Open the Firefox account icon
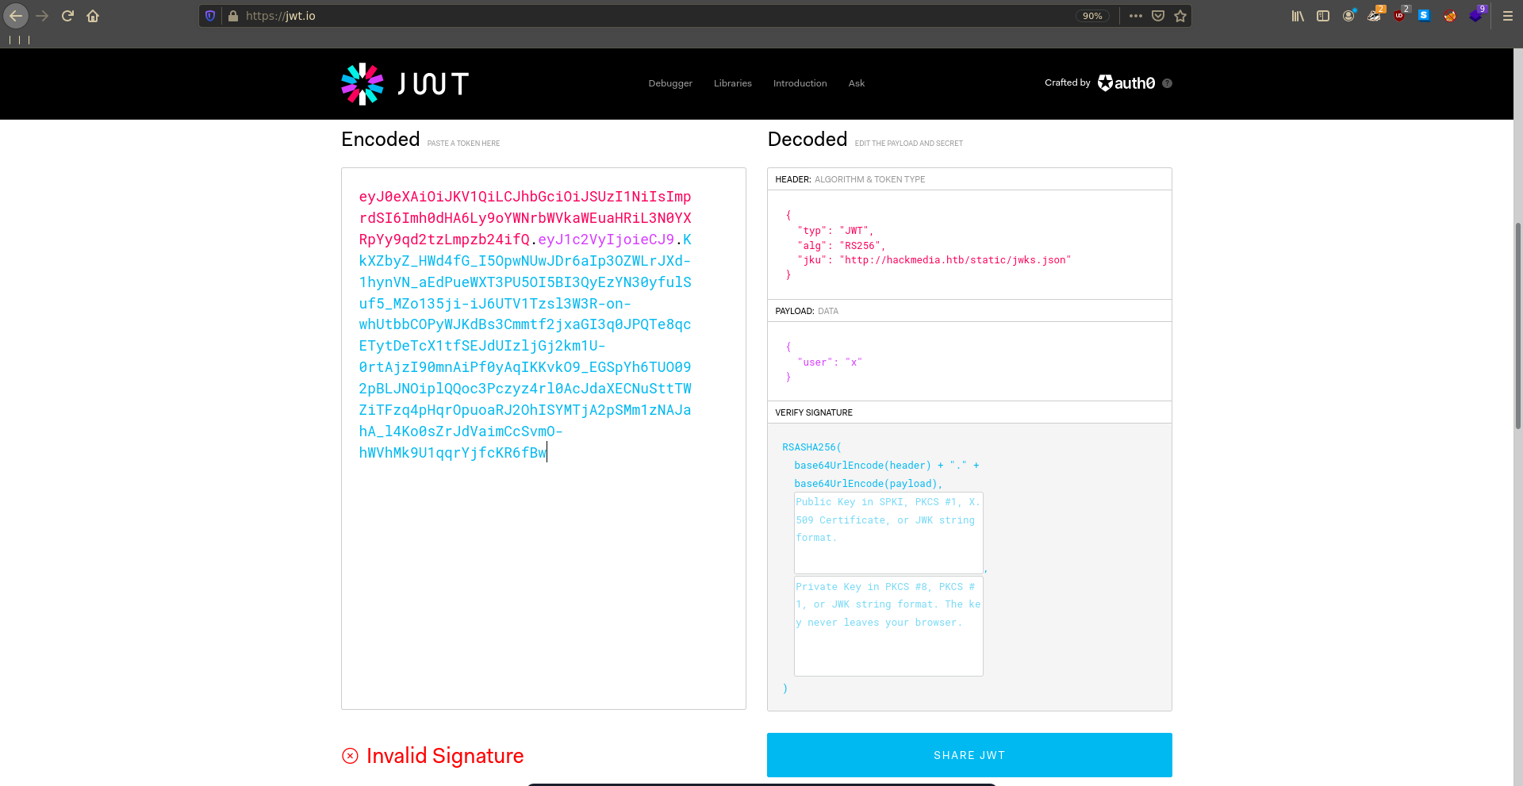 click(x=1348, y=16)
